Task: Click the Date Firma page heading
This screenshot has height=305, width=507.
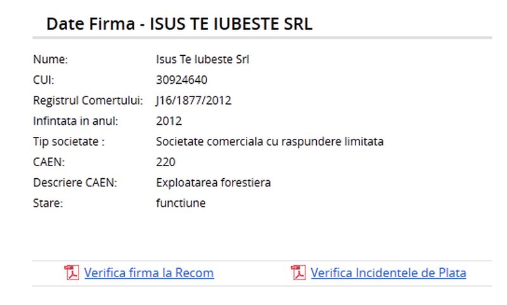Action: click(179, 25)
